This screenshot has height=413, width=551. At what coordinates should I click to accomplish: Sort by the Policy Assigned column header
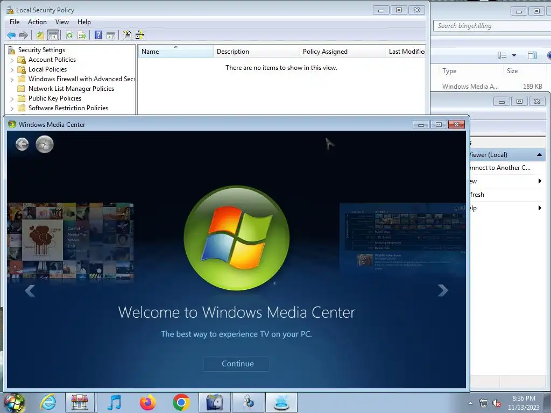(x=342, y=51)
